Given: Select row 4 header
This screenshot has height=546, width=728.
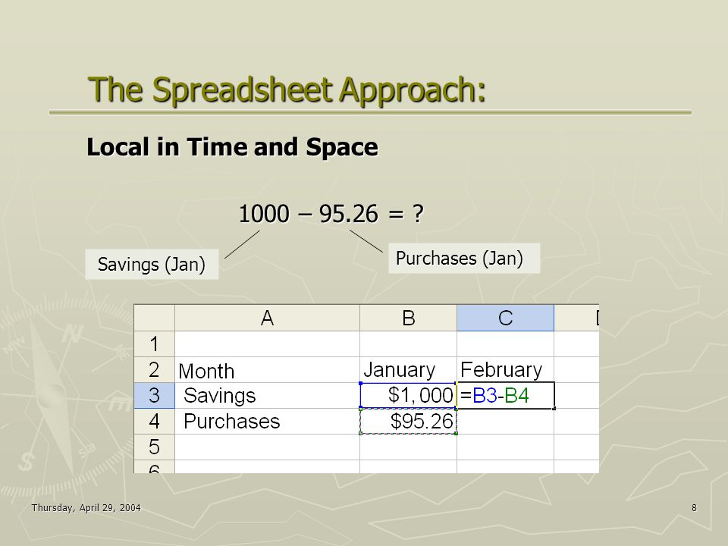Looking at the screenshot, I should tap(154, 422).
